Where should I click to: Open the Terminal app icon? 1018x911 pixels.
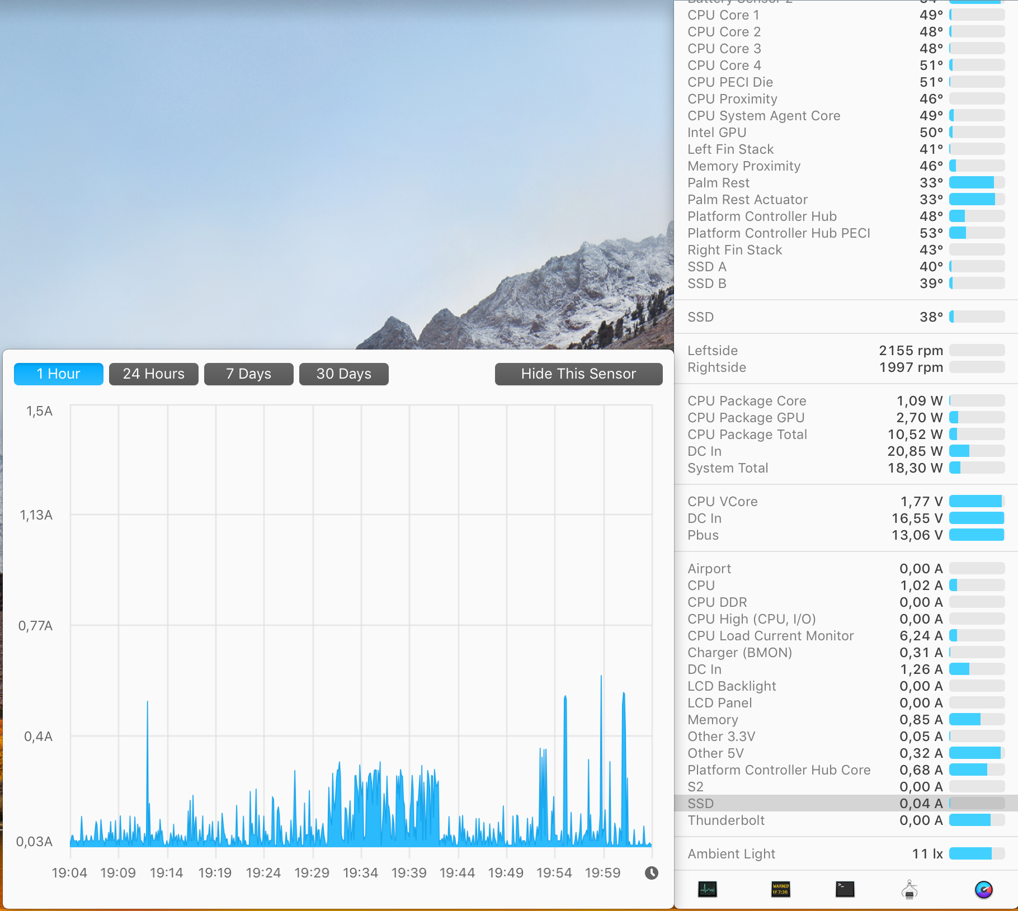tap(845, 889)
